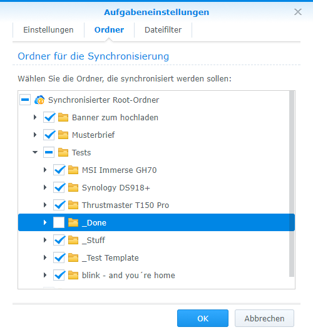Expand the Banner zum hochladen folder
The width and height of the screenshot is (313, 332).
click(x=35, y=117)
